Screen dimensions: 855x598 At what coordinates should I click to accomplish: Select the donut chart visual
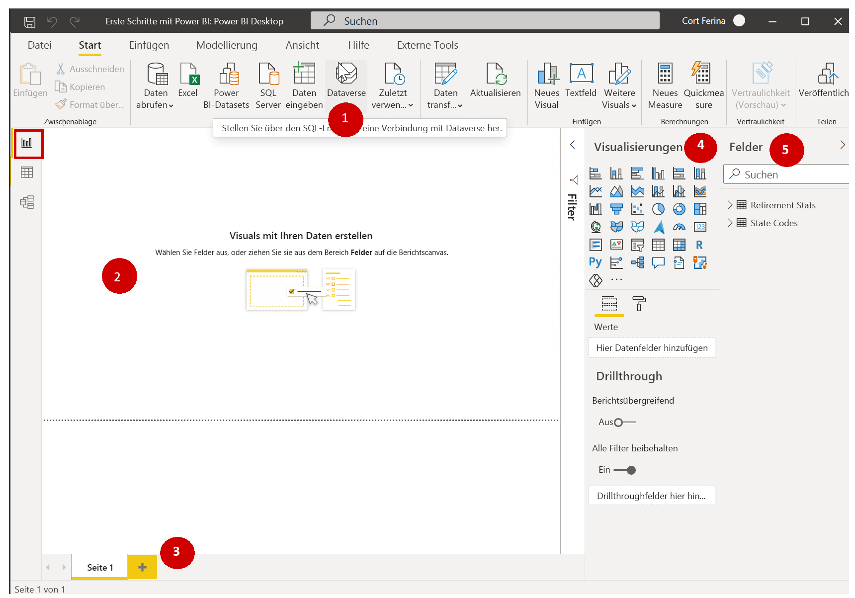tap(679, 209)
